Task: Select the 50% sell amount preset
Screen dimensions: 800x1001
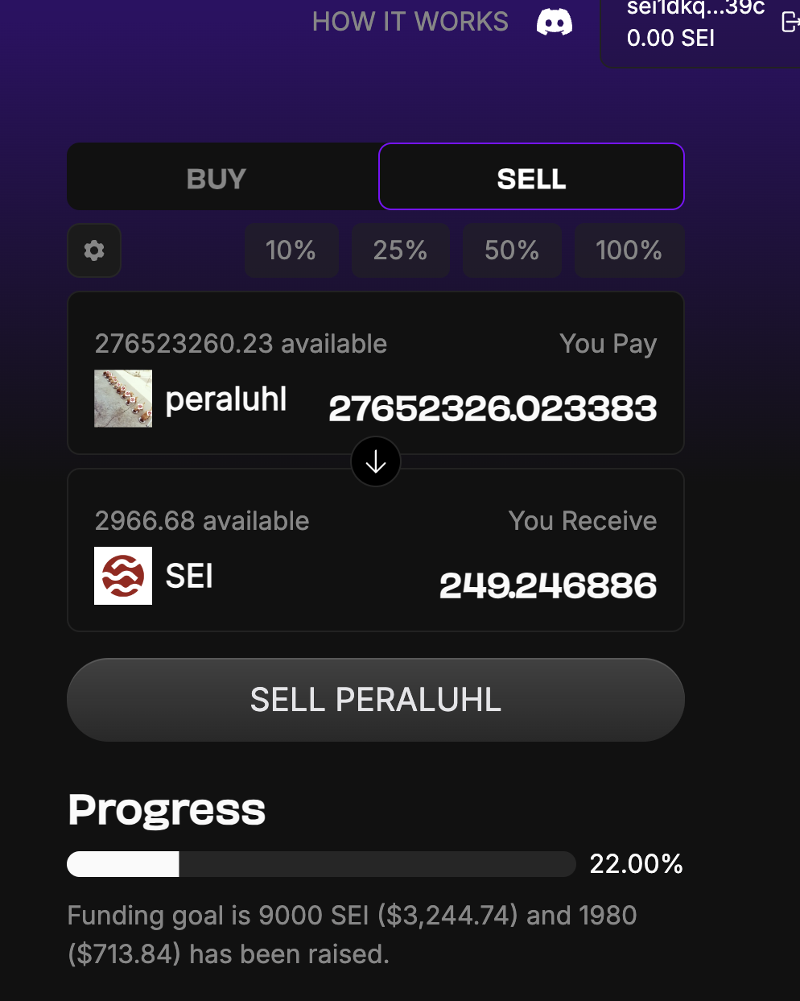Action: pyautogui.click(x=512, y=250)
